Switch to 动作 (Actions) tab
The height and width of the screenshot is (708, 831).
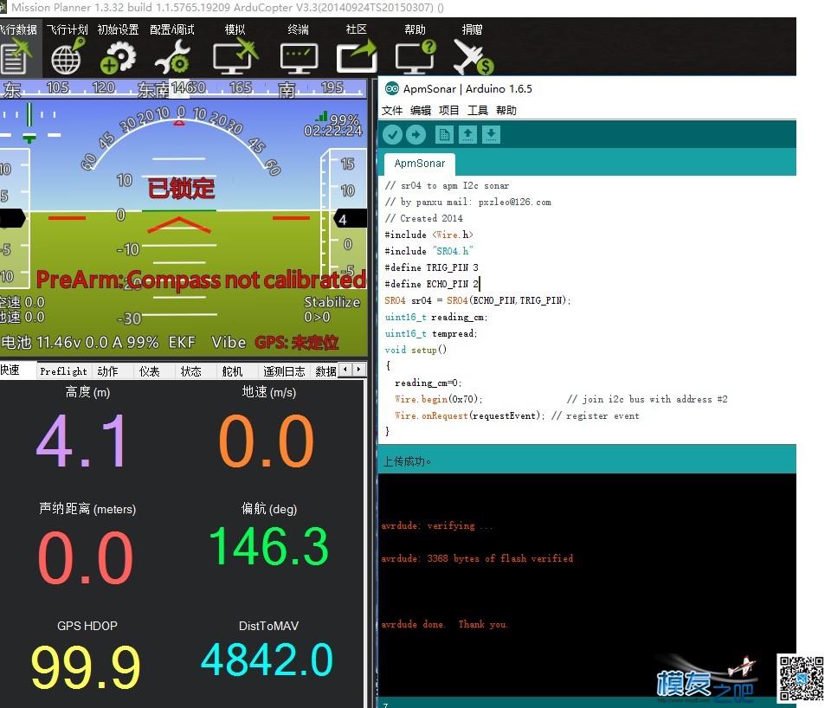click(x=107, y=371)
